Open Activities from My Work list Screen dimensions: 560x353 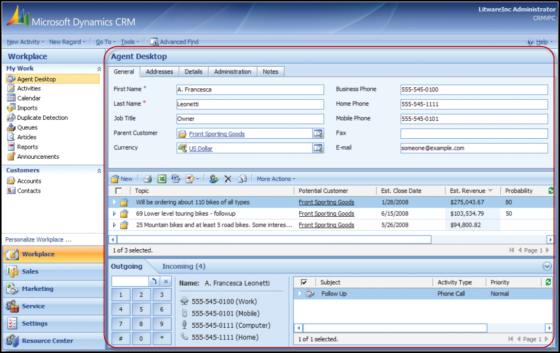click(29, 88)
